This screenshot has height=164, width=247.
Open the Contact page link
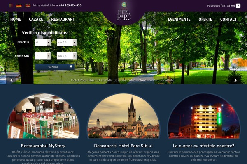[228, 19]
